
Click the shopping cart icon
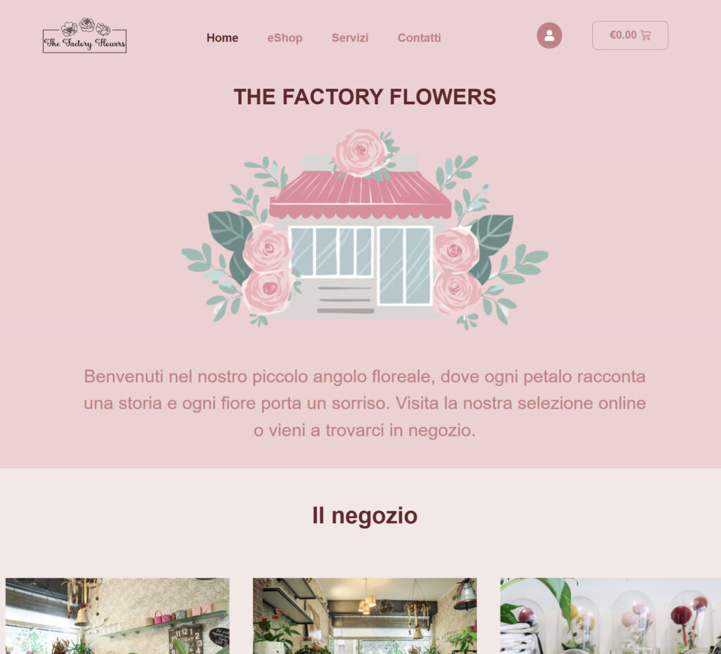(x=646, y=35)
